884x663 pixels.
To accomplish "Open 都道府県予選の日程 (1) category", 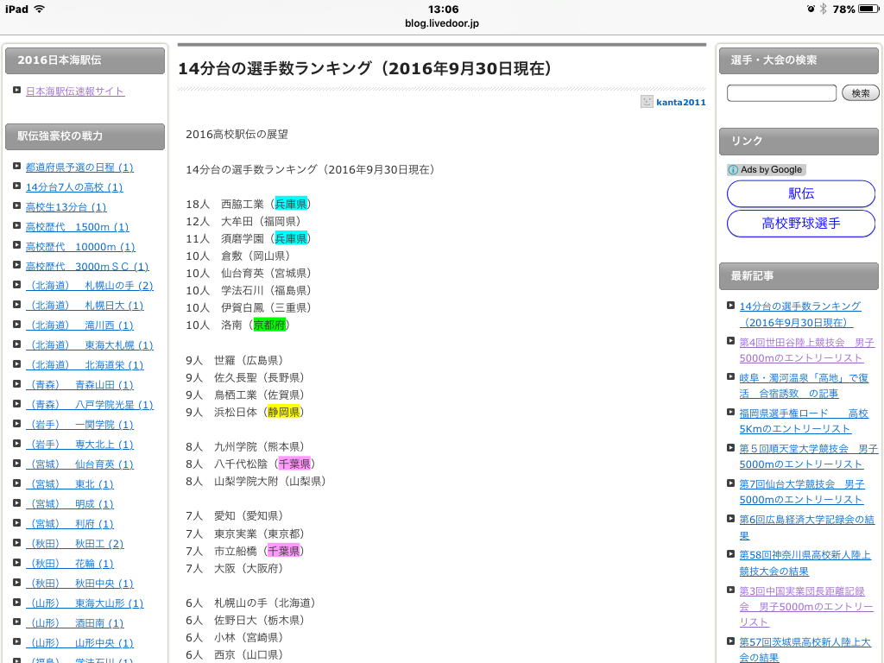I will 79,167.
